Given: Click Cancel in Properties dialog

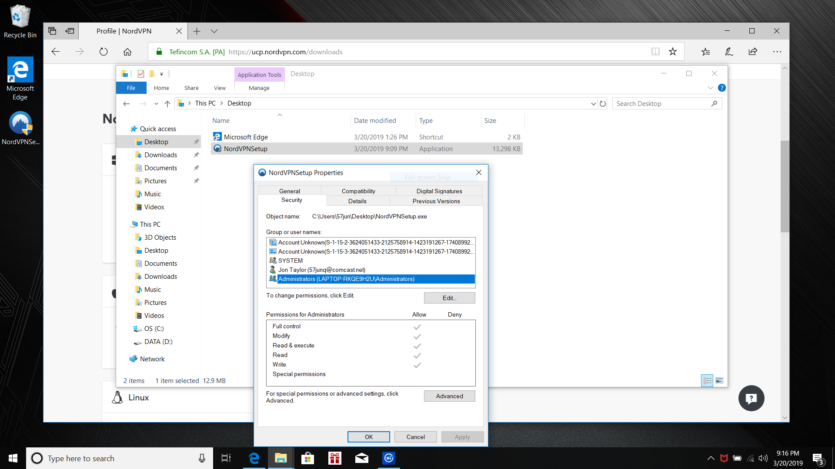Looking at the screenshot, I should tap(416, 437).
